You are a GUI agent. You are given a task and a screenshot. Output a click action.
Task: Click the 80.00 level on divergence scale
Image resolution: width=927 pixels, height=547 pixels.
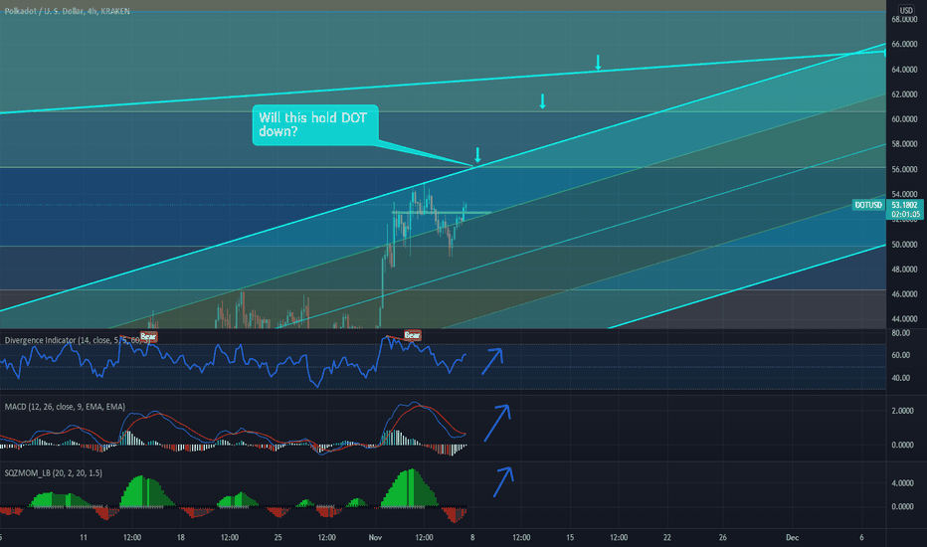[x=900, y=333]
